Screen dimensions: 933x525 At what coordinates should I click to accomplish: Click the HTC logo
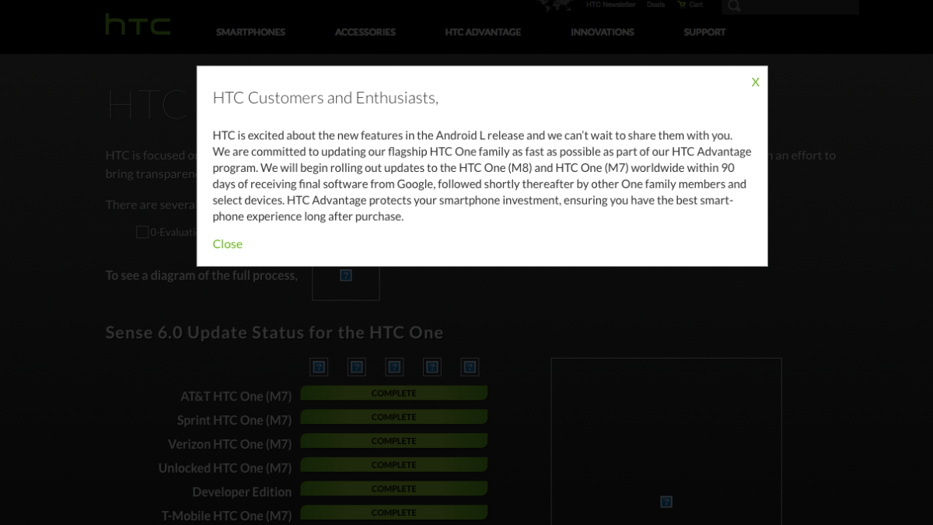pos(138,24)
